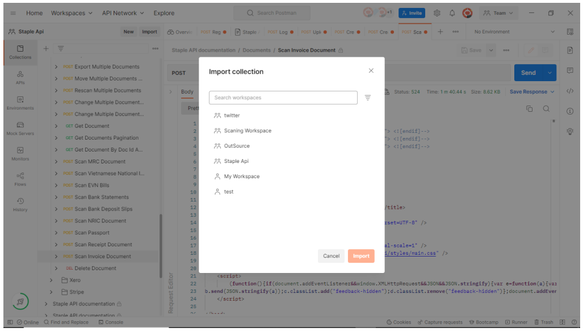This screenshot has width=583, height=332.
Task: Open Scan Receipt Document request
Action: (103, 245)
